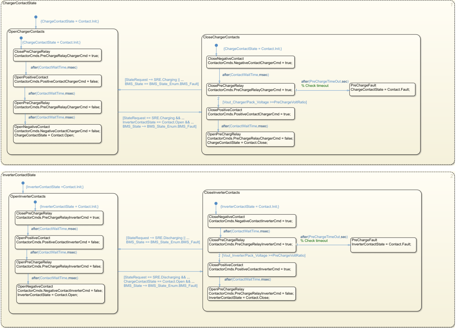Screen dimensions: 456x328
Task: Select the PreChargeFault state in CloseChargerContacts
Action: point(382,89)
